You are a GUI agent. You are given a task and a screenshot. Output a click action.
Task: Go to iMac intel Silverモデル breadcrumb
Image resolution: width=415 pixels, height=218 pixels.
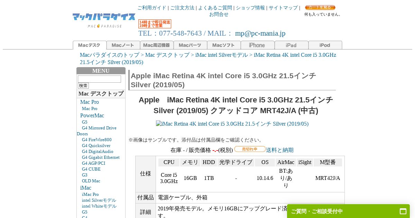(x=222, y=55)
